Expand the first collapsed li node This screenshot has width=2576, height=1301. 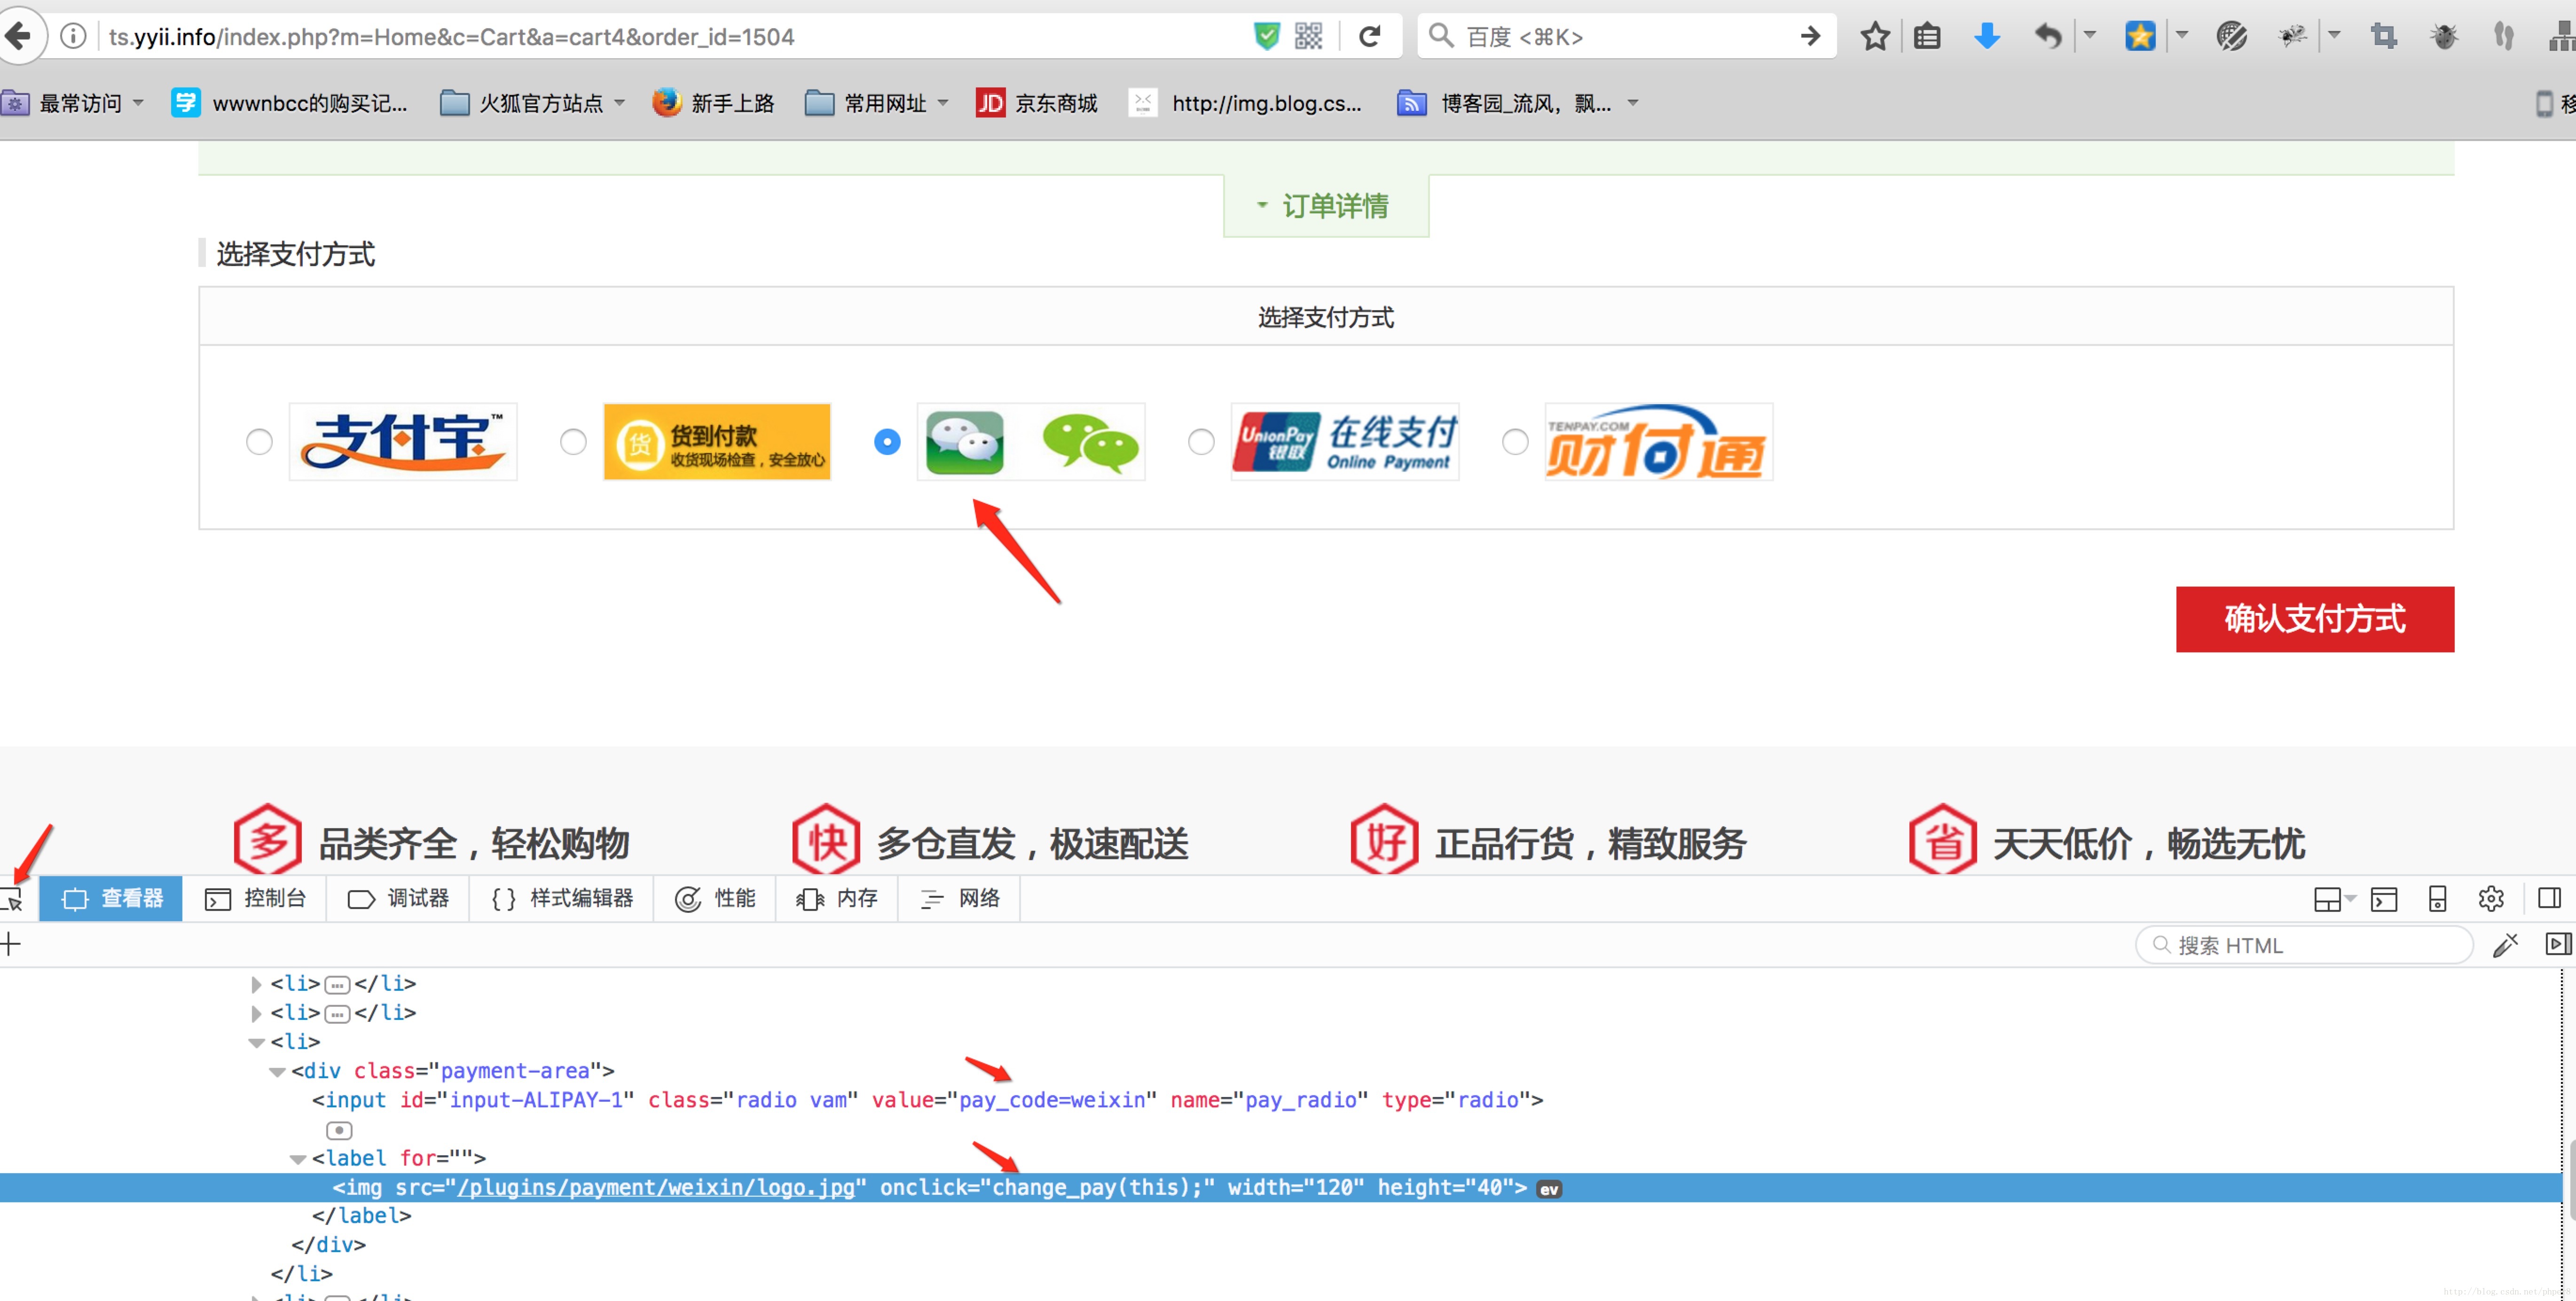[x=256, y=984]
